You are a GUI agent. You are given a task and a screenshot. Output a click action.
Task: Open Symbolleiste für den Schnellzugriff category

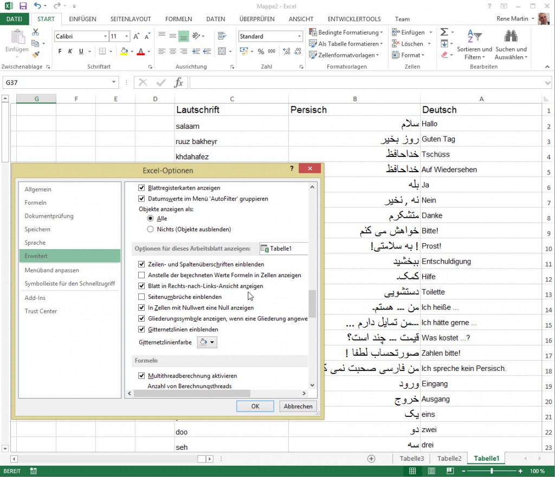point(70,284)
